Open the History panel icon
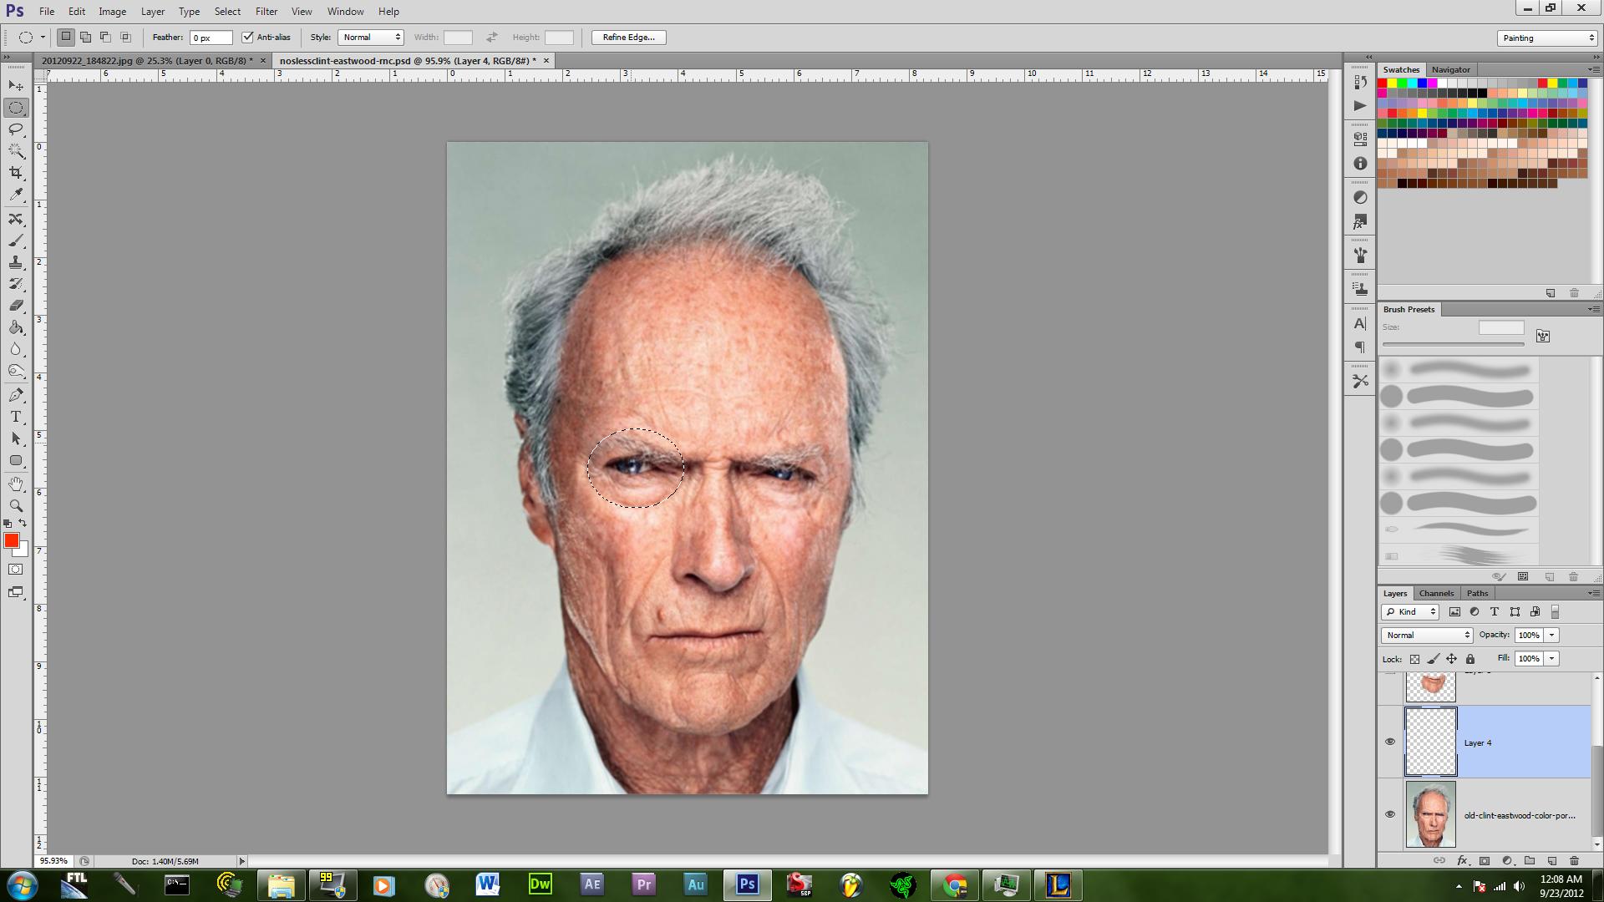1604x902 pixels. pos(1360,82)
